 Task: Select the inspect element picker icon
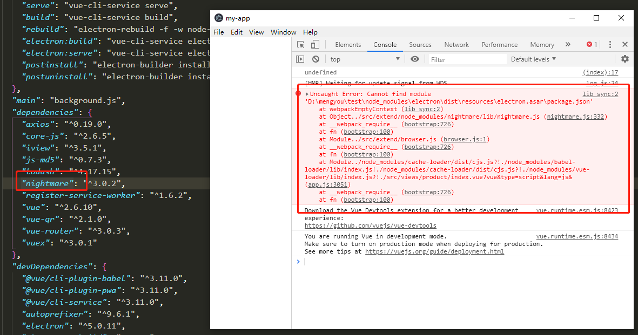301,45
